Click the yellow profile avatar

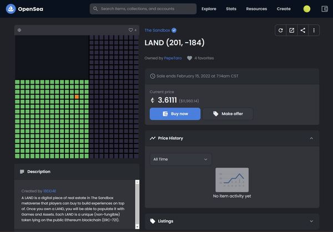(x=307, y=9)
